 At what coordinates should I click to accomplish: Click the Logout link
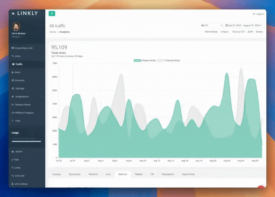[x=260, y=14]
